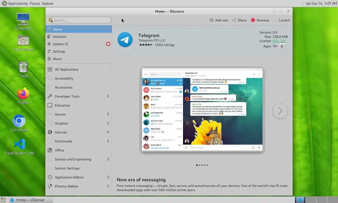The width and height of the screenshot is (338, 203).
Task: Click the Add-ons icon in toolbar
Action: point(212,20)
